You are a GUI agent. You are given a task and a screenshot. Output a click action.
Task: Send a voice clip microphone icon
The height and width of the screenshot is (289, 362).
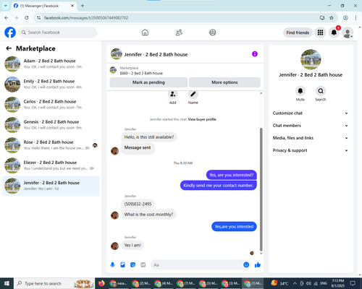pyautogui.click(x=112, y=265)
